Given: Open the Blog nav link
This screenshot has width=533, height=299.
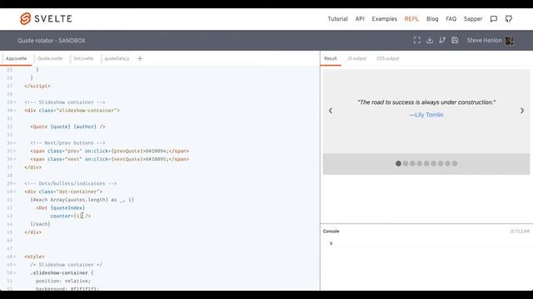Looking at the screenshot, I should coord(432,19).
